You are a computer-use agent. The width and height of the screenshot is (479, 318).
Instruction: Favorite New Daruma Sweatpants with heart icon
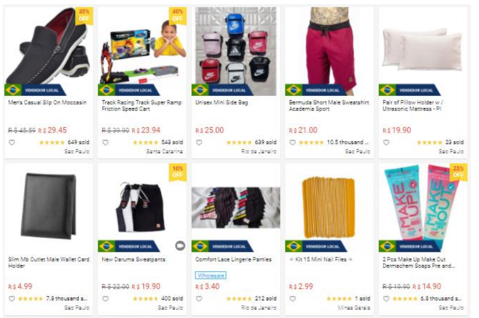point(106,299)
